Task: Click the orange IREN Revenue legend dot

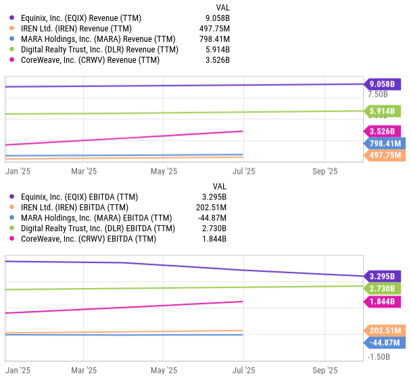Action: pyautogui.click(x=11, y=28)
